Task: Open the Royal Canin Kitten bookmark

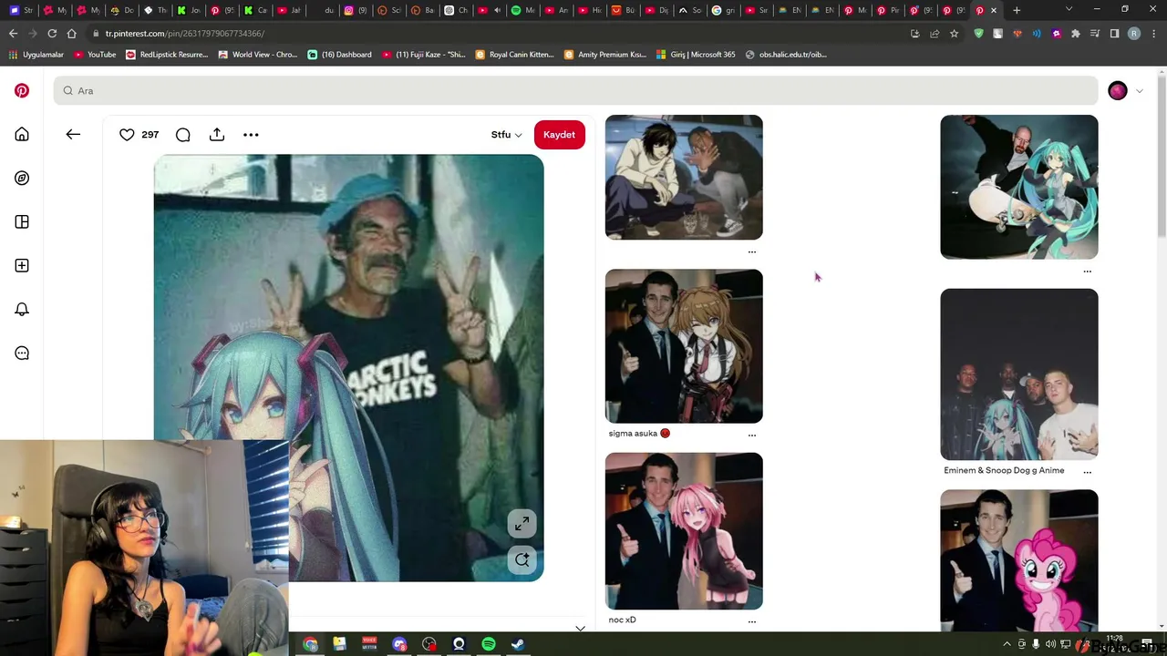Action: [515, 55]
